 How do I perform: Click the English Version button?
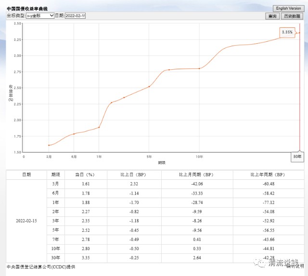click(x=288, y=9)
